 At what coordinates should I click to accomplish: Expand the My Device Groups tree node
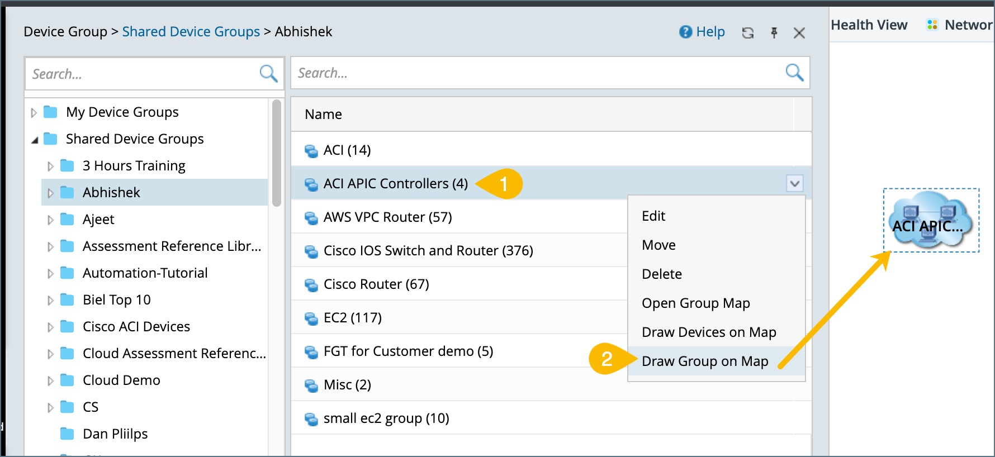point(34,112)
